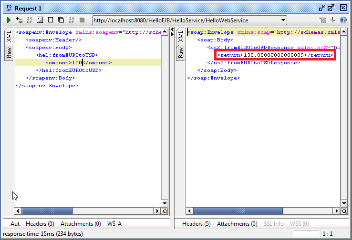Image resolution: width=352 pixels, height=240 pixels.
Task: Click the clone request icon in toolbar
Action: tap(61, 20)
